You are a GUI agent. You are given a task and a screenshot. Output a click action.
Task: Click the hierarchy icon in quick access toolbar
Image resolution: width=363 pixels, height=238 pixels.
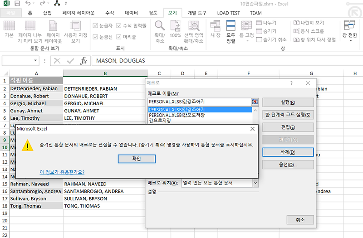point(57,4)
